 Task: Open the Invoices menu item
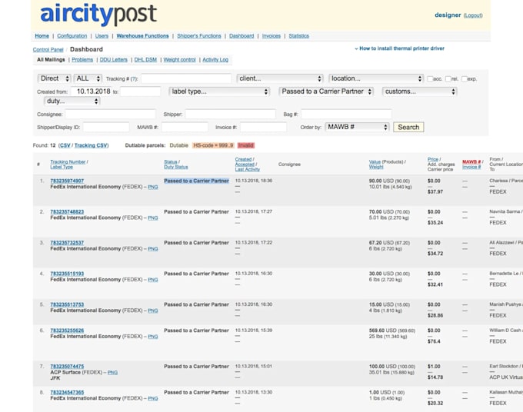(271, 36)
